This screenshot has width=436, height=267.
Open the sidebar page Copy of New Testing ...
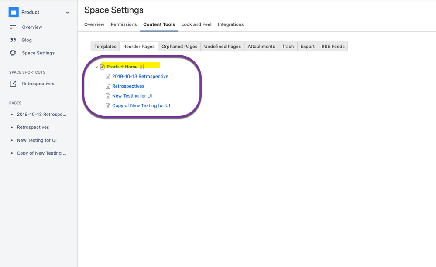pos(41,153)
